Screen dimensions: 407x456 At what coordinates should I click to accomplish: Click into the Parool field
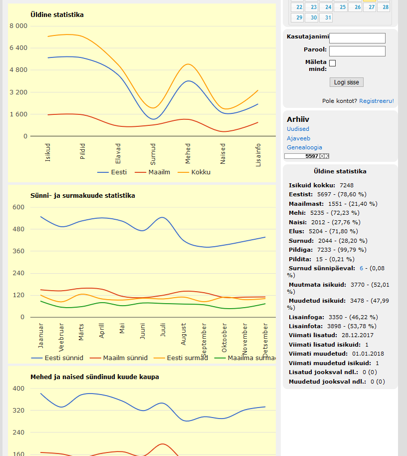click(x=357, y=51)
